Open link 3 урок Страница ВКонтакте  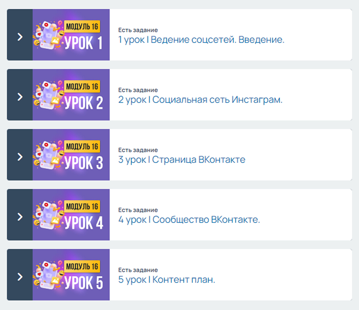[181, 160]
